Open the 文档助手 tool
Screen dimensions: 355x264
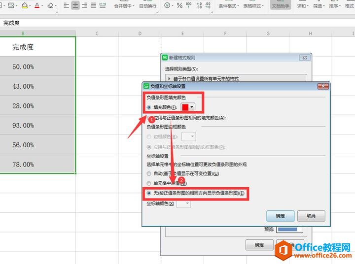pos(281,5)
